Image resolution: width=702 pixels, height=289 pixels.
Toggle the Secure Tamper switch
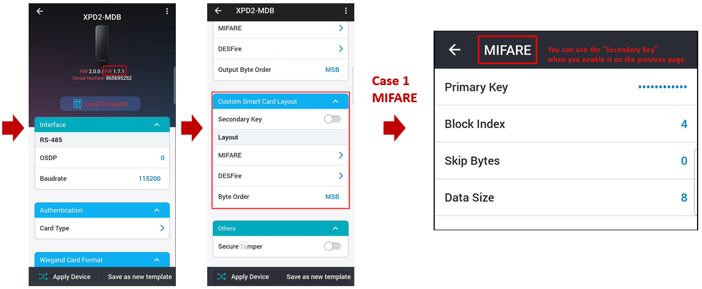click(332, 246)
